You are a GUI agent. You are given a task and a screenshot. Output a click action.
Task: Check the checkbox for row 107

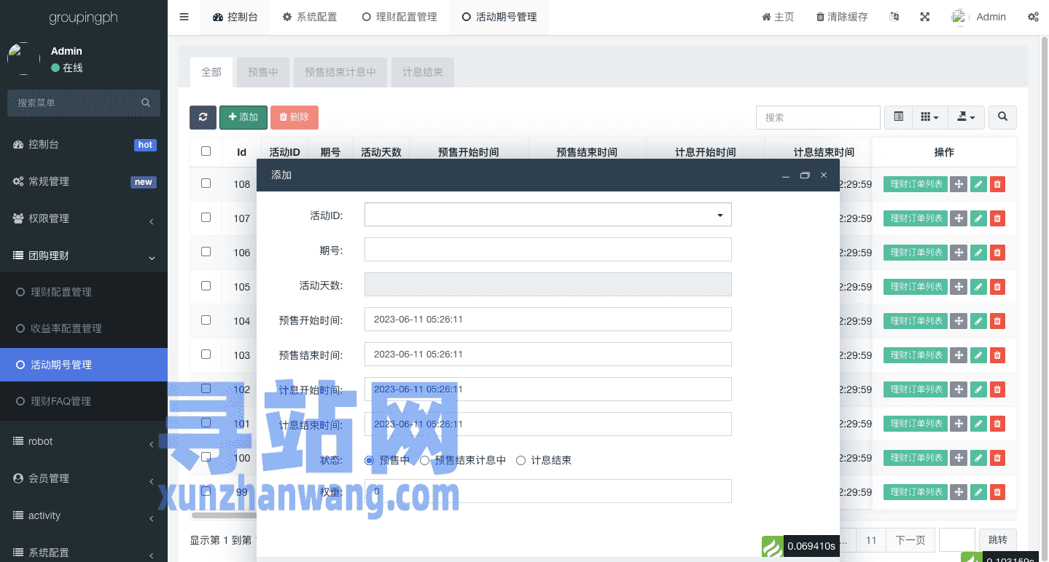tap(206, 217)
